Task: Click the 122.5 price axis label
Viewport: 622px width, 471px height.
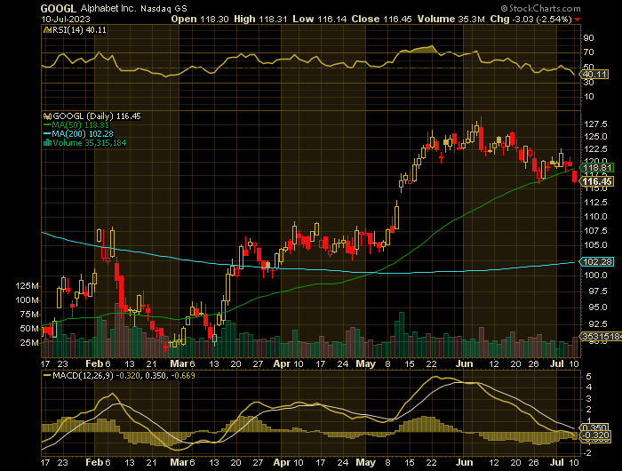Action: coord(595,149)
